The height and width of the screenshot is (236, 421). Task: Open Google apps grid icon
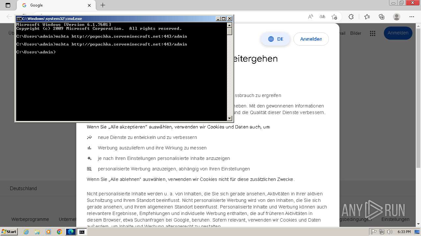pos(373,33)
